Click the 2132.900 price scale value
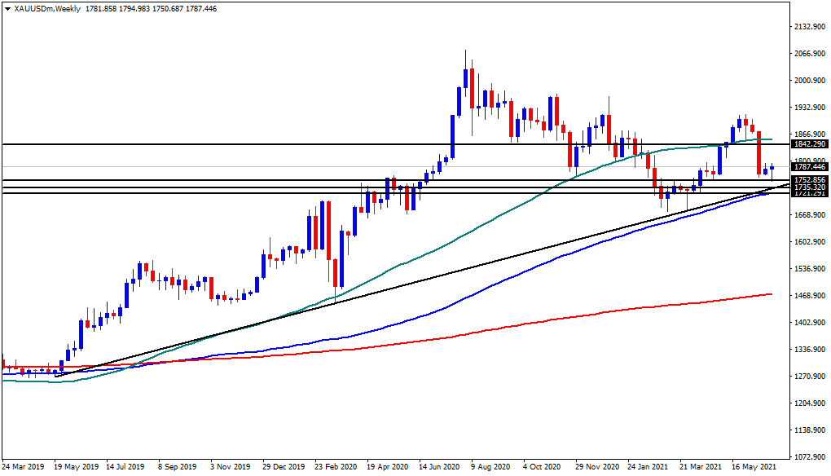Viewport: 831px width, 476px height. 810,27
